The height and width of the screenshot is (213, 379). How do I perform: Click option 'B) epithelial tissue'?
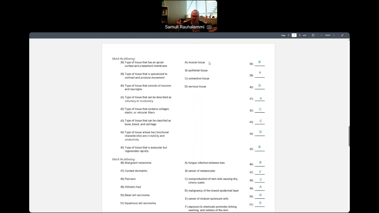click(x=196, y=70)
